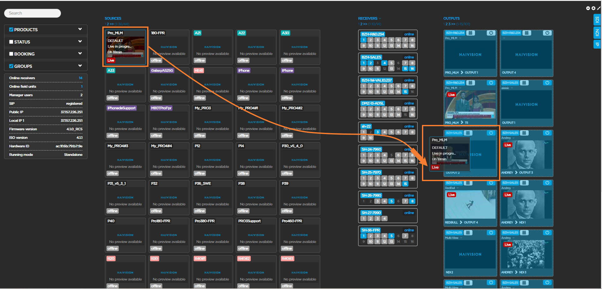Click power icon on ANDREY OUTPUT 3 tile

point(547,133)
